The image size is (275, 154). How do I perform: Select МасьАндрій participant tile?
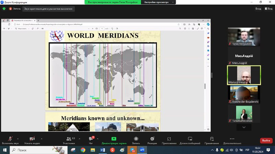coord(244,56)
